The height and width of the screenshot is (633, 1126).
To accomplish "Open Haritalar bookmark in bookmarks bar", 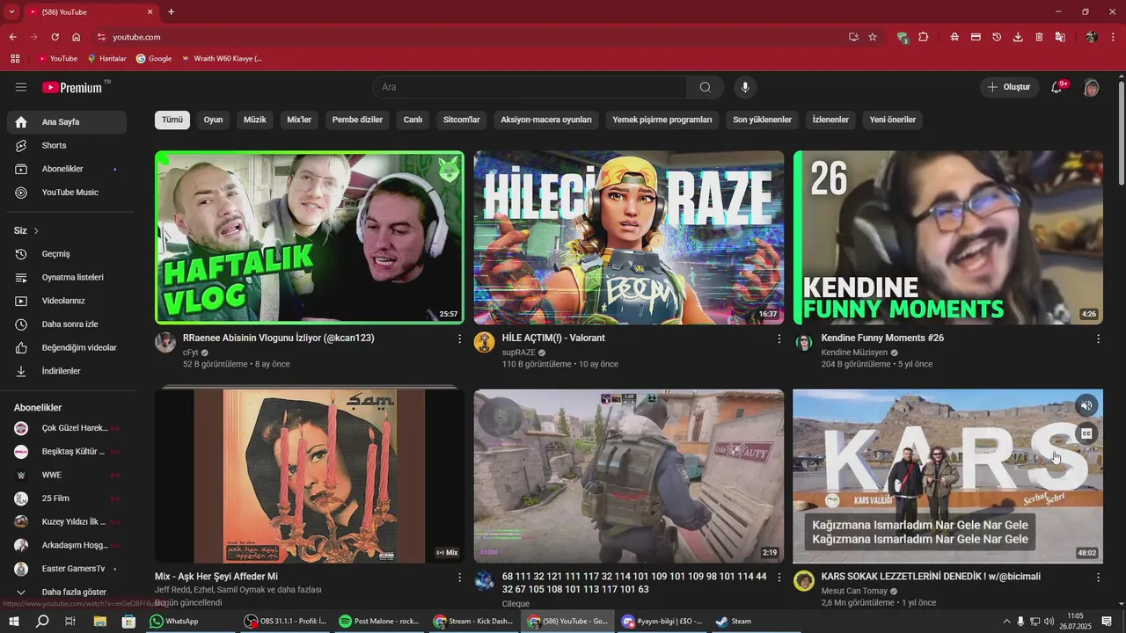I will point(106,59).
